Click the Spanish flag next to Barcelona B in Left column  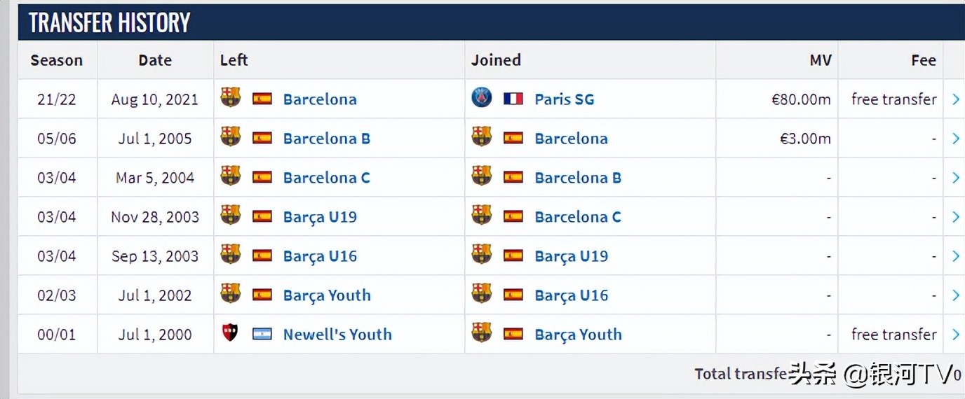[262, 138]
